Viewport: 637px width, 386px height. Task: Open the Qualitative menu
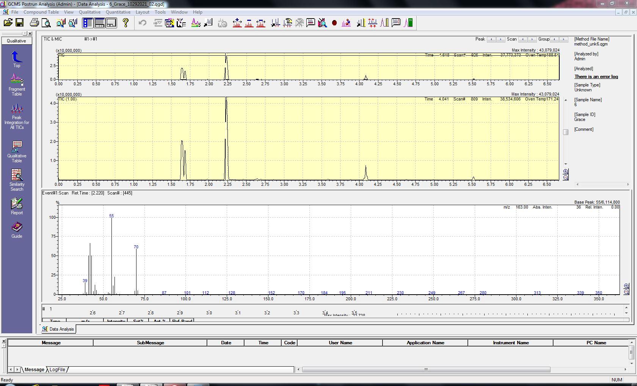[x=89, y=12]
